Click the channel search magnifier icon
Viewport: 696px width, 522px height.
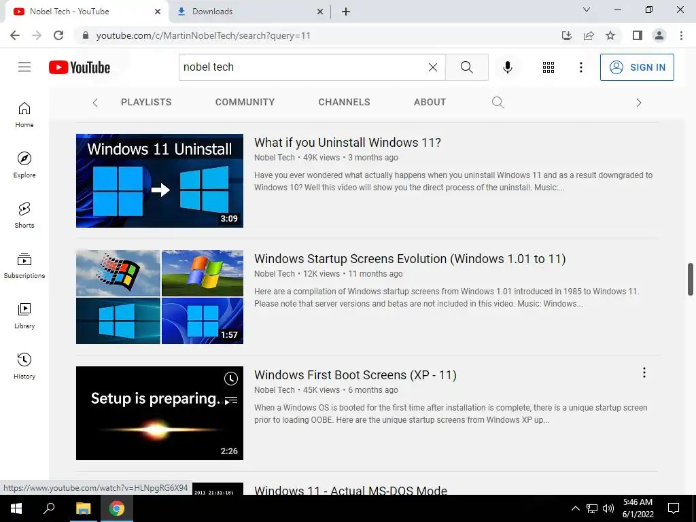click(498, 103)
